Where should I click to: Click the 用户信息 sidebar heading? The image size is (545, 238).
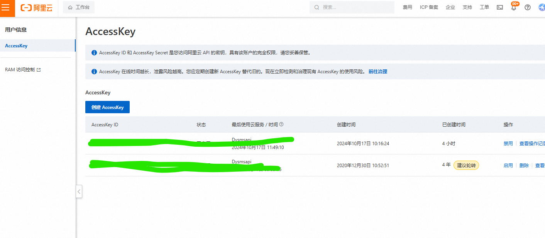tap(16, 30)
